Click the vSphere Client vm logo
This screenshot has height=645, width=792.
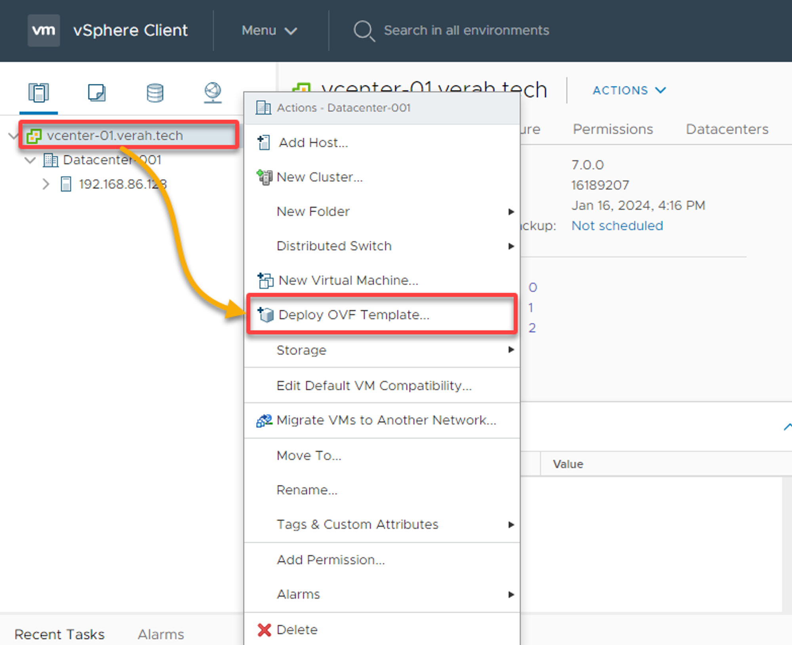coord(44,30)
